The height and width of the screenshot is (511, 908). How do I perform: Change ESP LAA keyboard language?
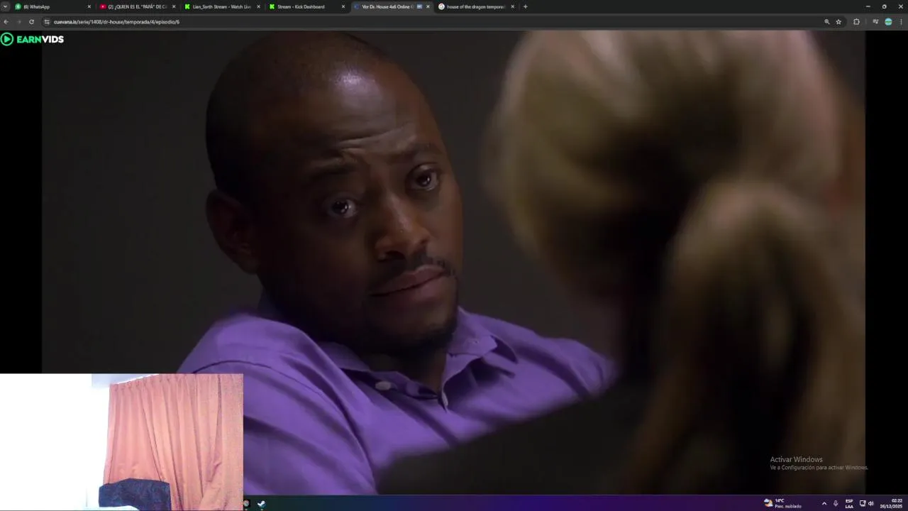pyautogui.click(x=849, y=503)
